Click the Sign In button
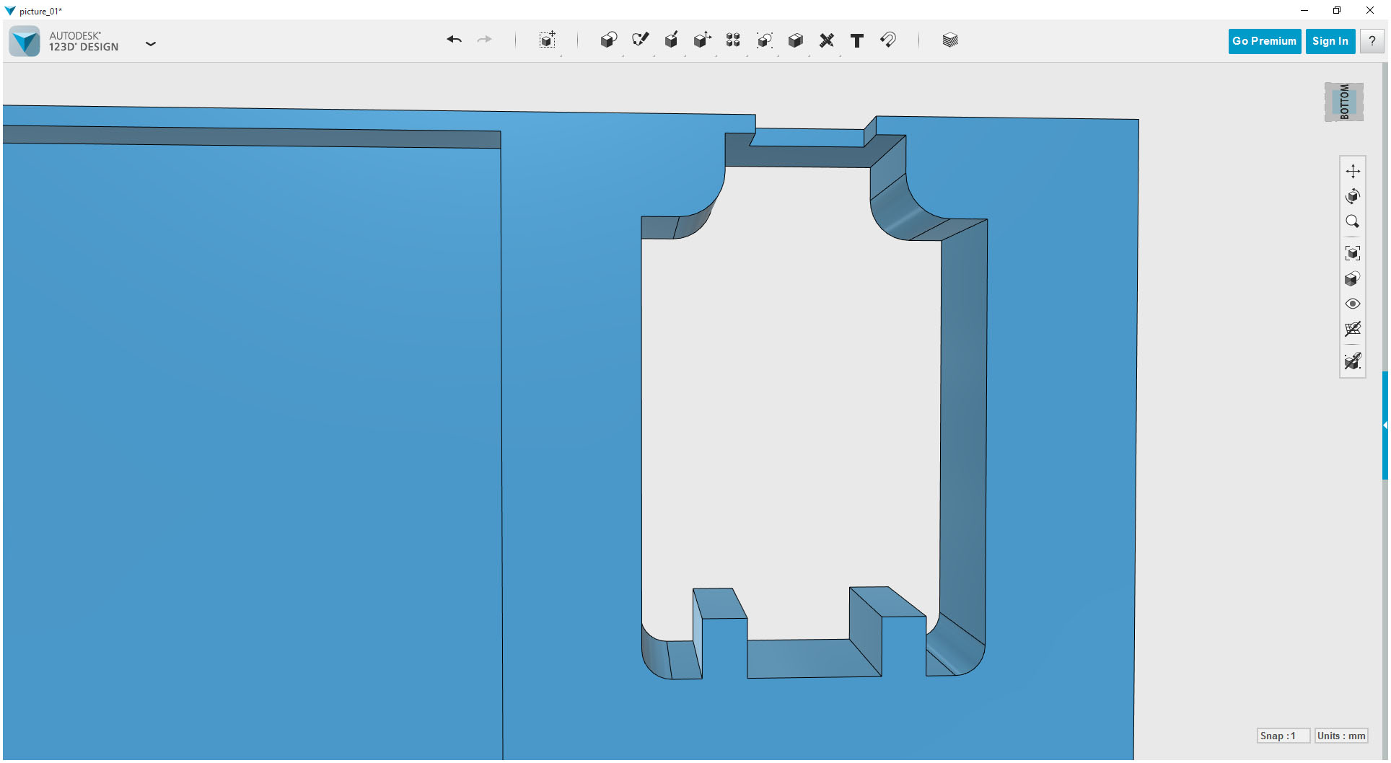Image resolution: width=1391 pixels, height=763 pixels. click(1330, 40)
